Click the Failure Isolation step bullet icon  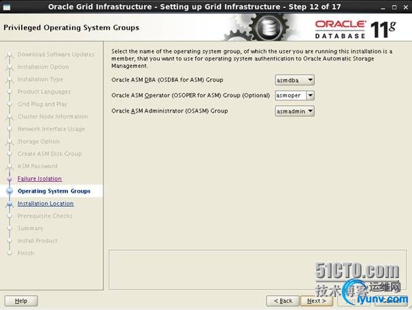pos(10,179)
